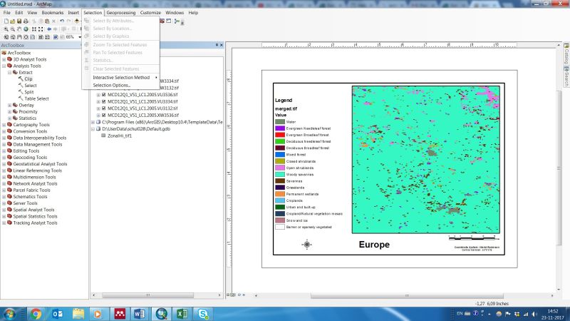Click the New map document icon
Viewport: 570px width, 321px height.
tap(6, 21)
